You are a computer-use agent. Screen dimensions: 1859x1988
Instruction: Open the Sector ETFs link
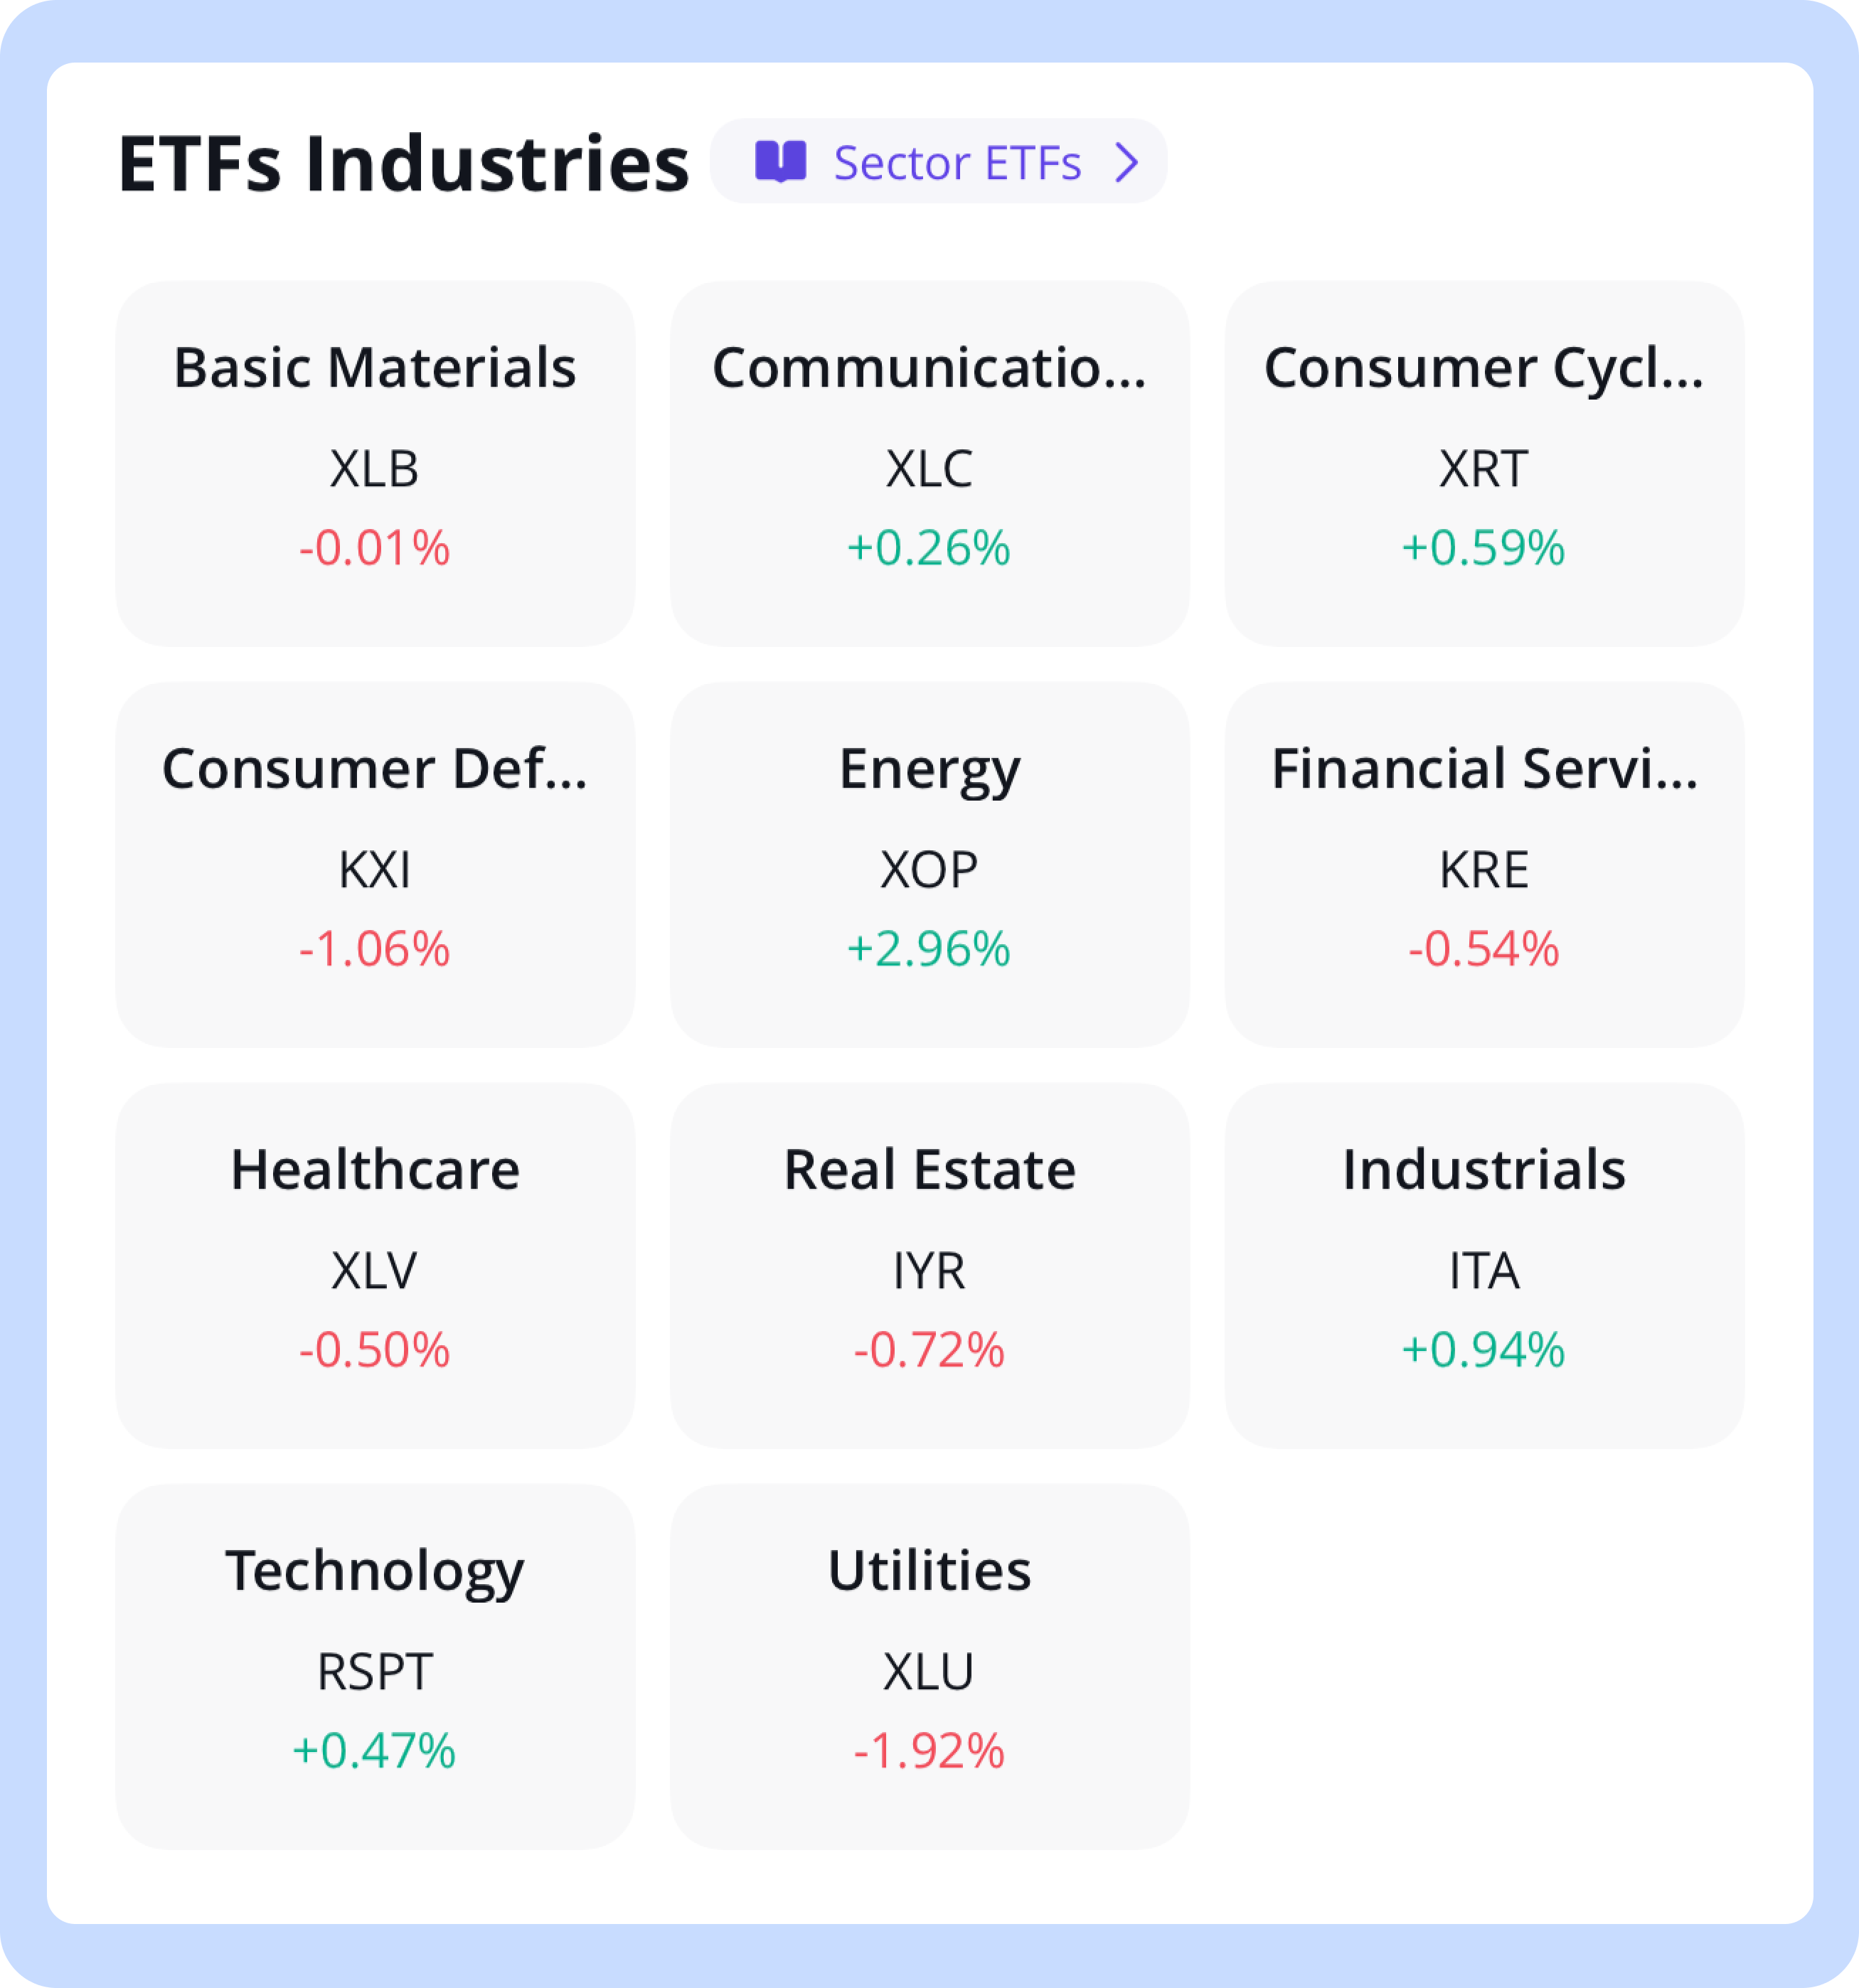click(x=957, y=163)
